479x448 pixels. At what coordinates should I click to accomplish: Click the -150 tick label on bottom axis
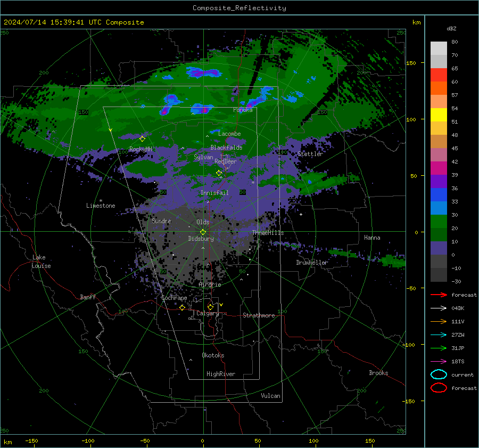(x=31, y=441)
